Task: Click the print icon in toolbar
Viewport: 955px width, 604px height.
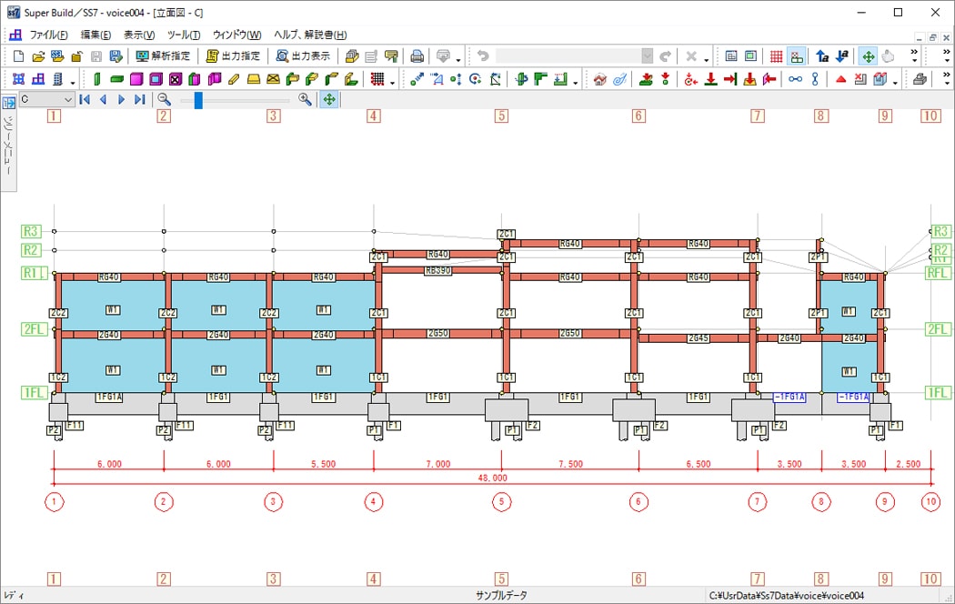Action: coord(417,56)
